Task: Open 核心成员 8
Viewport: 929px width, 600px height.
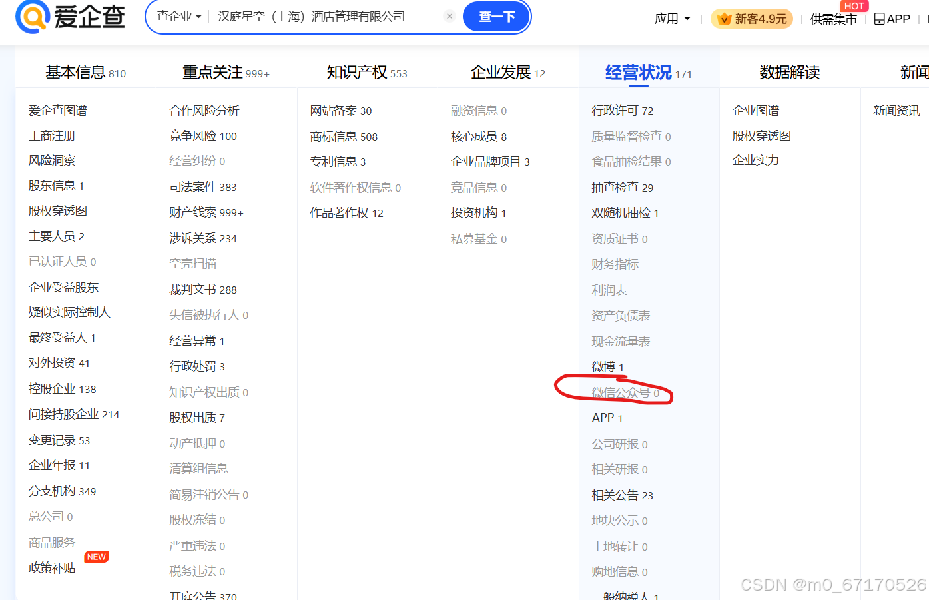Action: tap(479, 137)
